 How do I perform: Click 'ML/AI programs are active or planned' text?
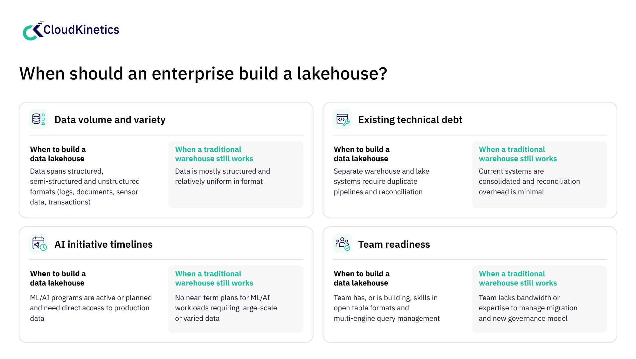(91, 308)
